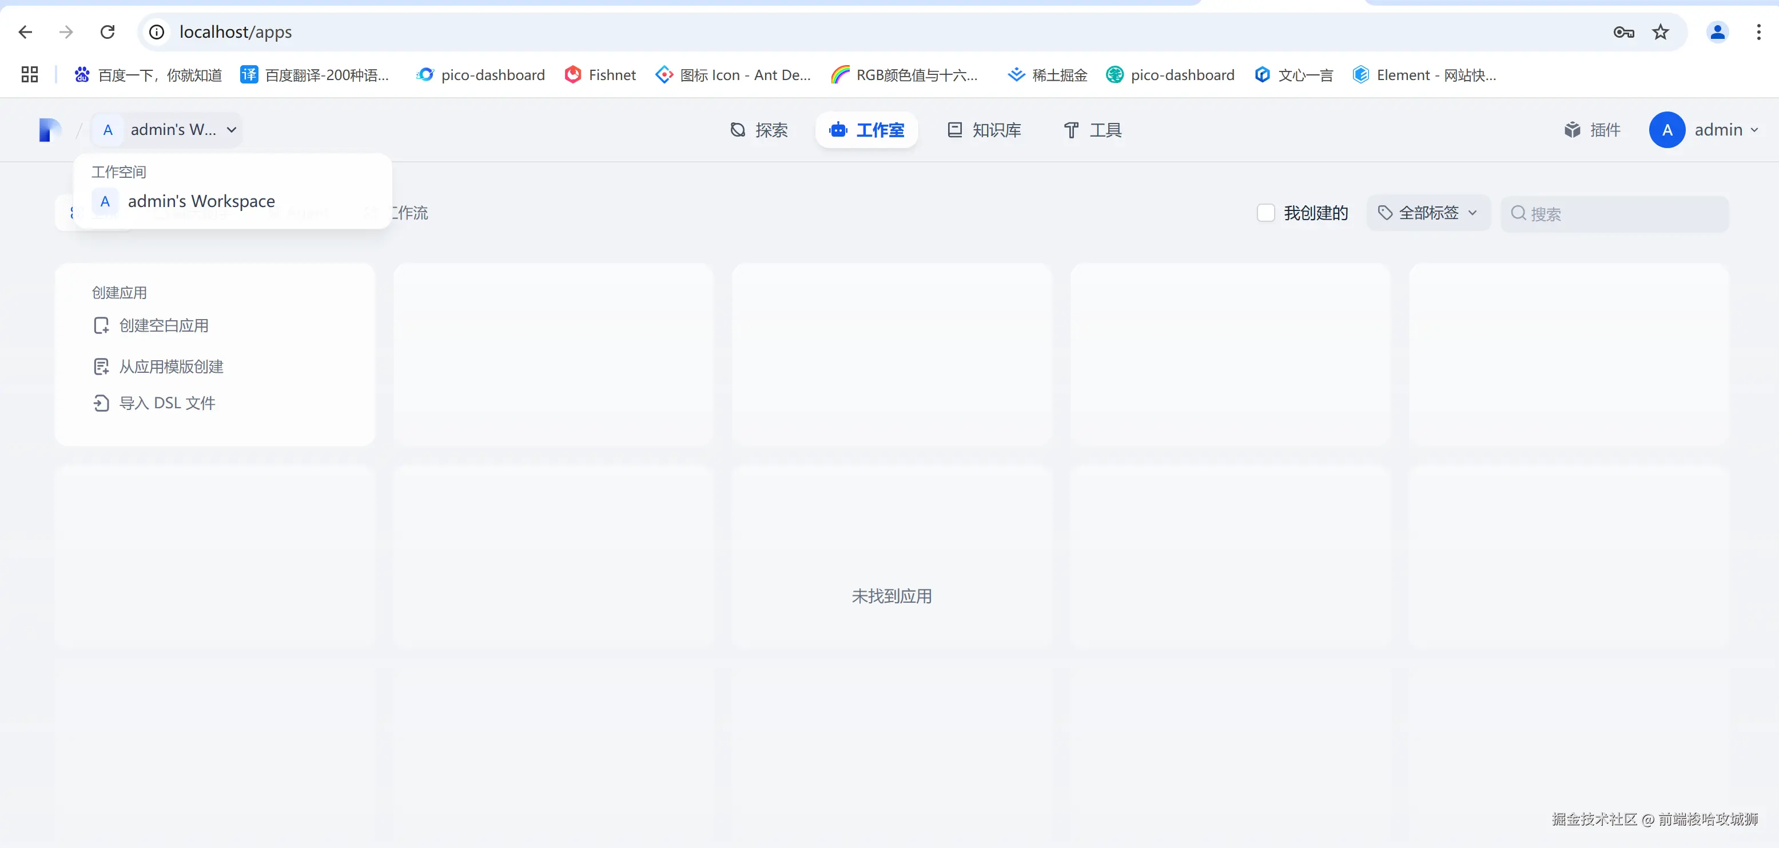Click 从应用模版创建 create from template
Viewport: 1779px width, 848px height.
pyautogui.click(x=170, y=367)
